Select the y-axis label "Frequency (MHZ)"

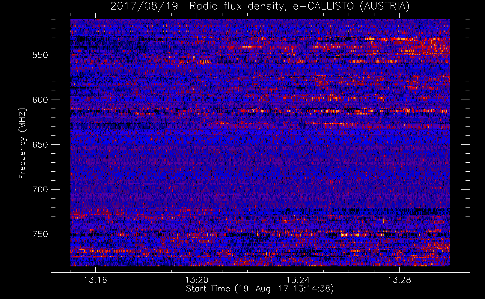point(22,143)
